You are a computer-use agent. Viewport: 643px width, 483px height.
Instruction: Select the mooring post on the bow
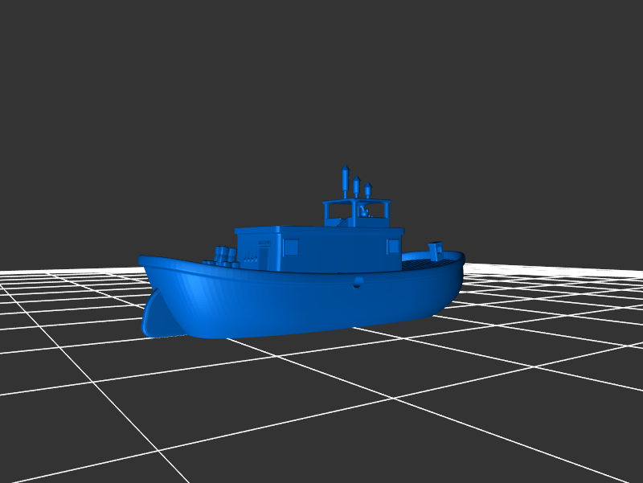pyautogui.click(x=436, y=249)
